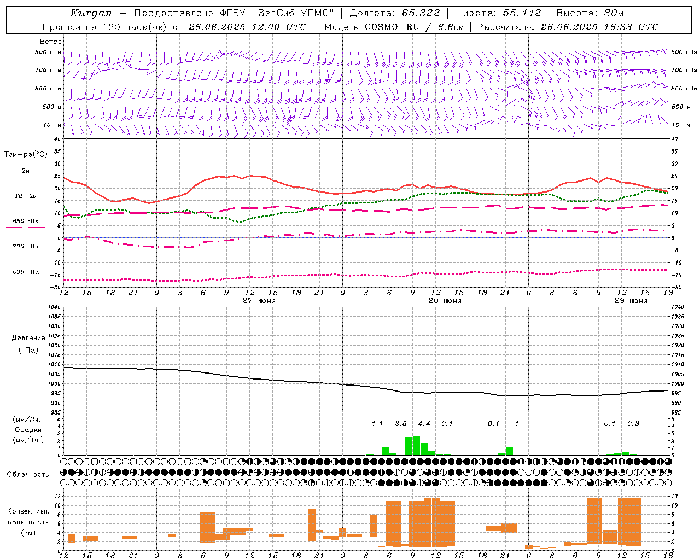Click the red legend line under '2м'
Image resolution: width=700 pixels, height=560 pixels.
click(25, 177)
